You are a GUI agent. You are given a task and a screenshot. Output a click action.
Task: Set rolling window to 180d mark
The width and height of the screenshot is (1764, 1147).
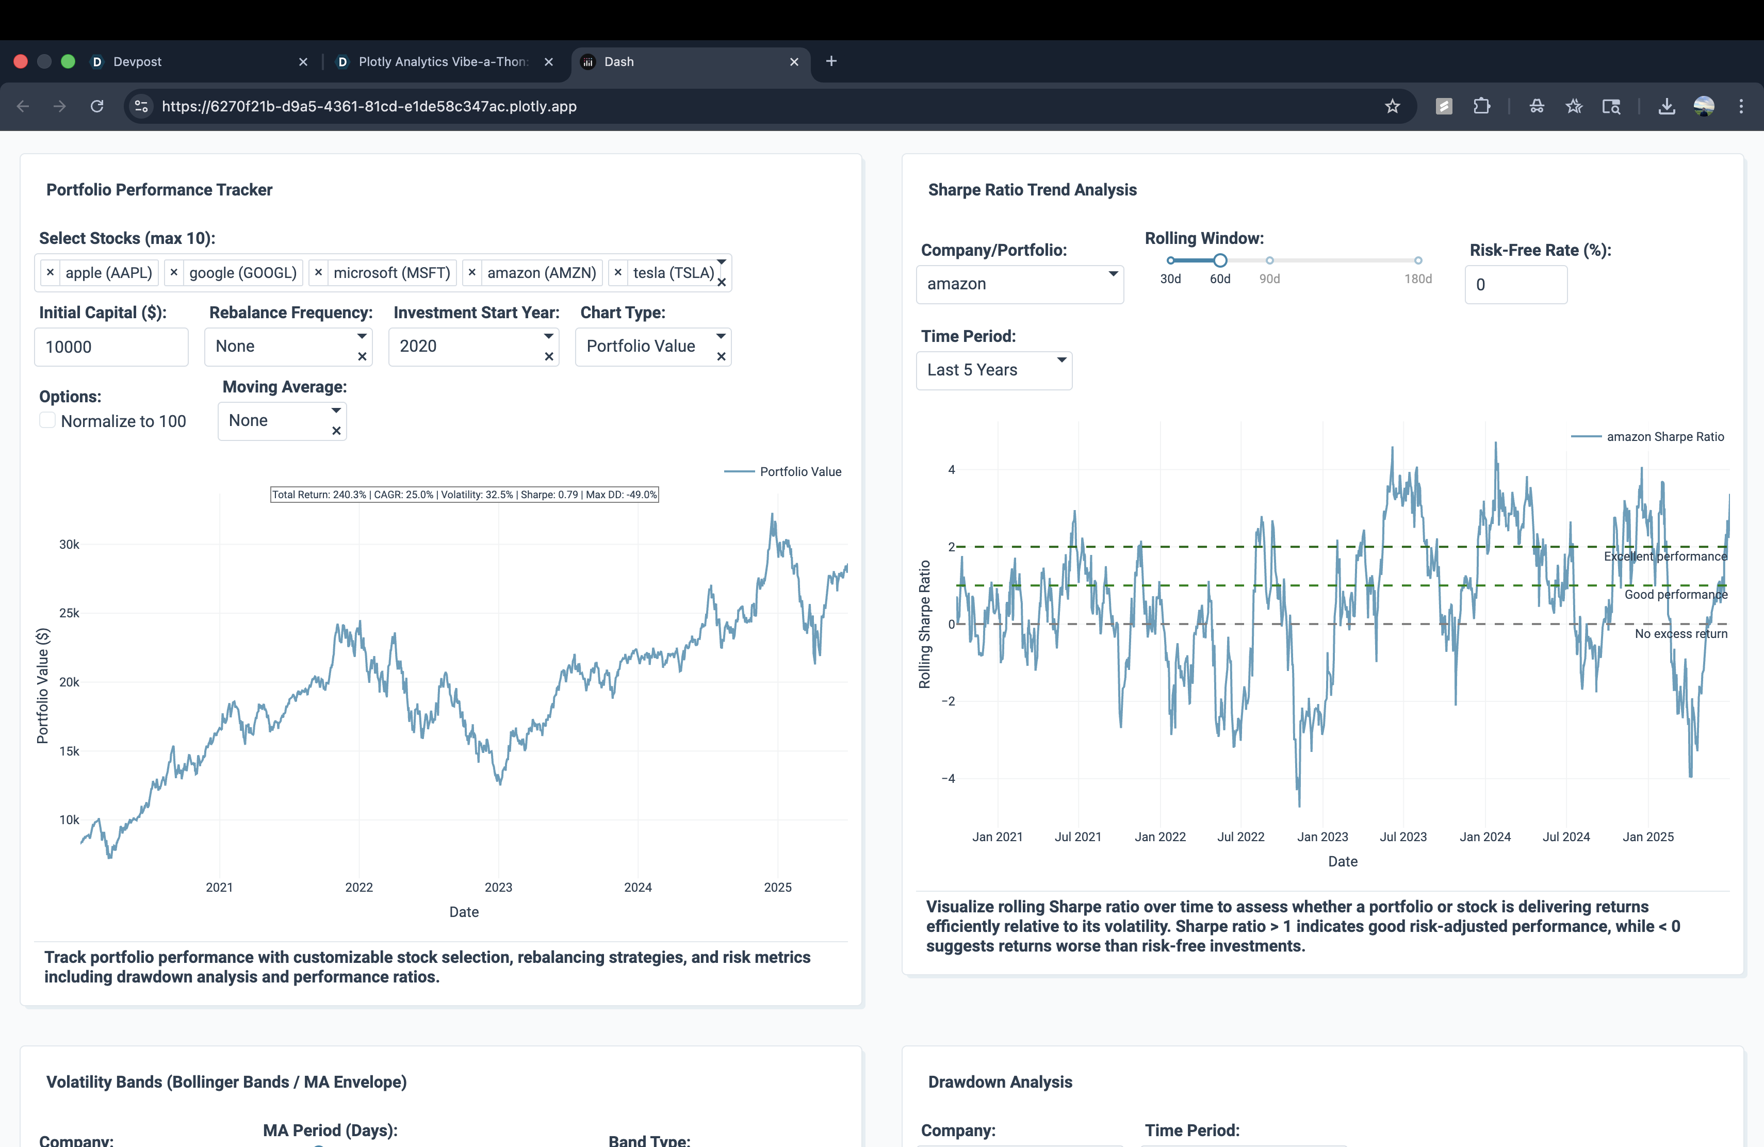(x=1417, y=261)
